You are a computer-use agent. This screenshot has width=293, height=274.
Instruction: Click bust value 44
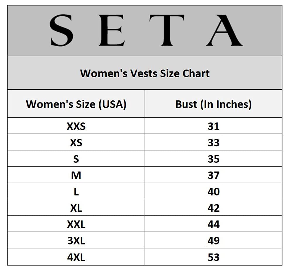[213, 225]
